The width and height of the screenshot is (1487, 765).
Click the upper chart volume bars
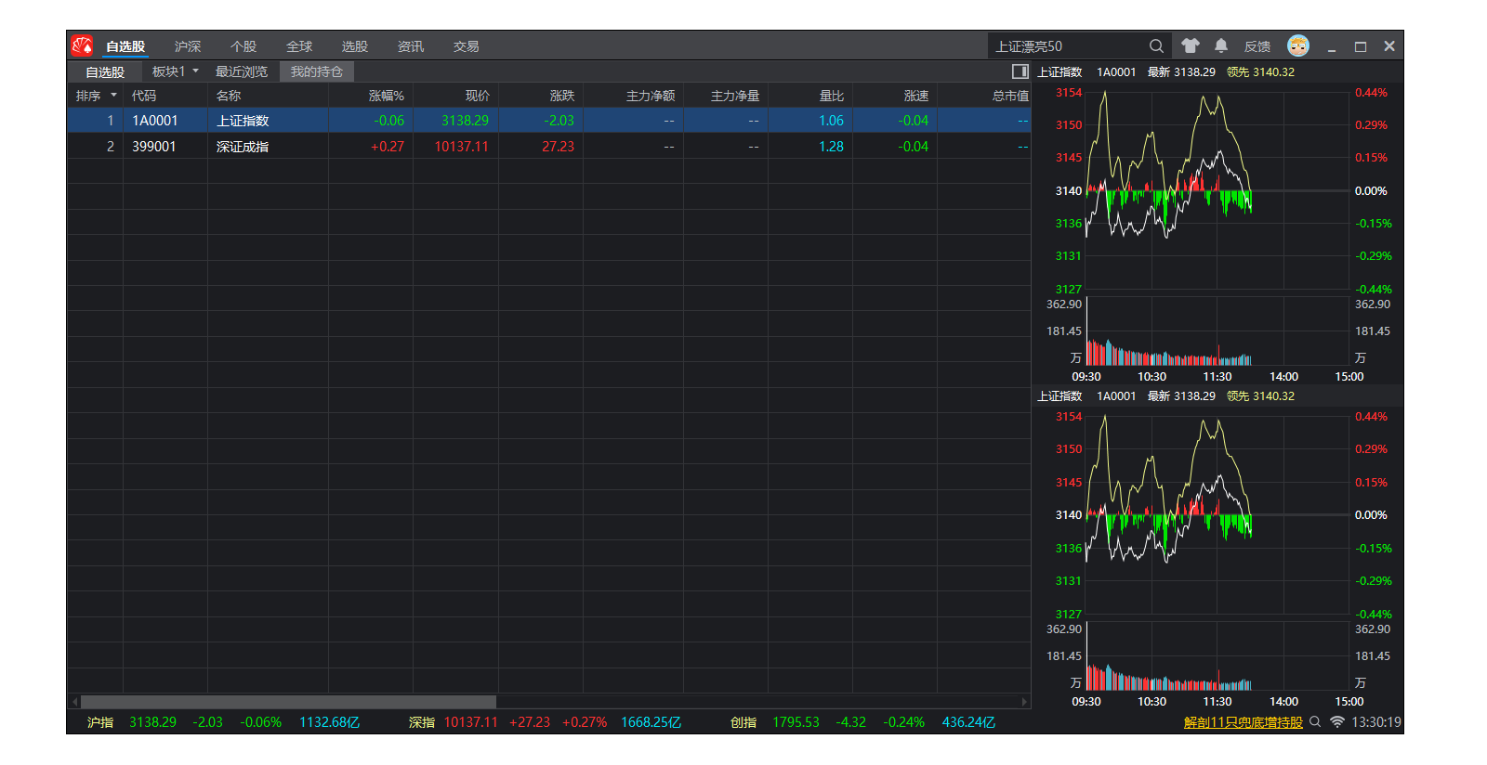click(1217, 332)
